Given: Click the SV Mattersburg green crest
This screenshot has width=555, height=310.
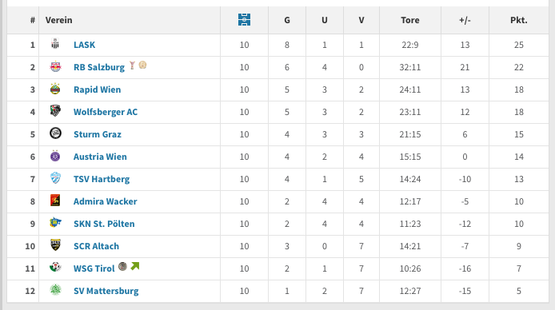Looking at the screenshot, I should (x=55, y=290).
